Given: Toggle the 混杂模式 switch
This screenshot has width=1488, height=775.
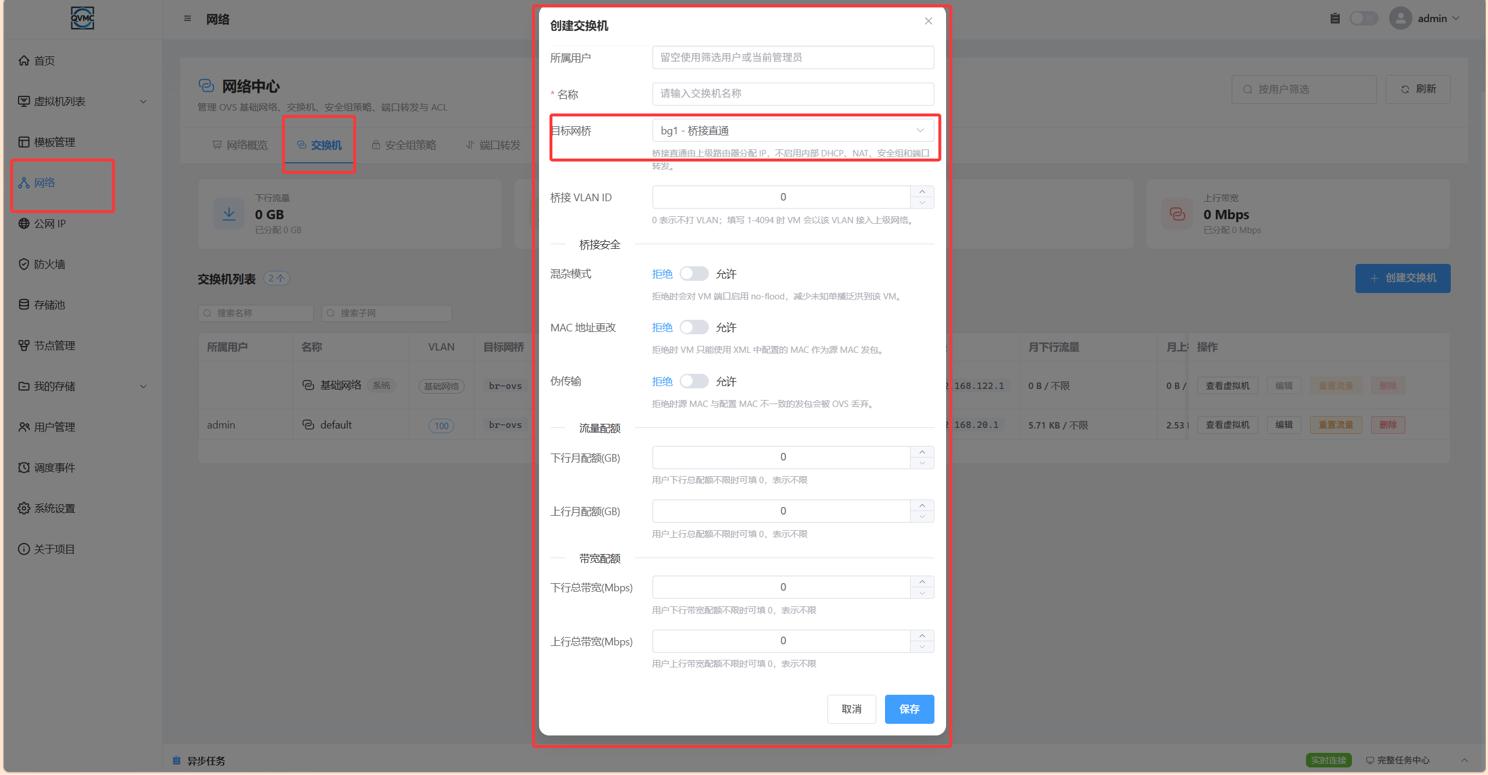Looking at the screenshot, I should [x=694, y=273].
